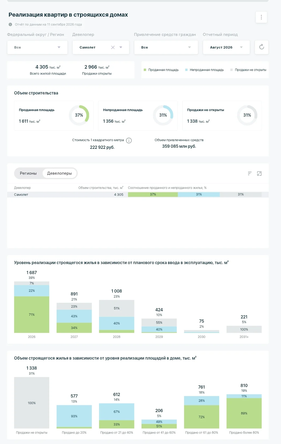Click the blue 67% segment of Продано от 21 до 40%
Screen dimensions: 281x444
pyautogui.click(x=117, y=412)
